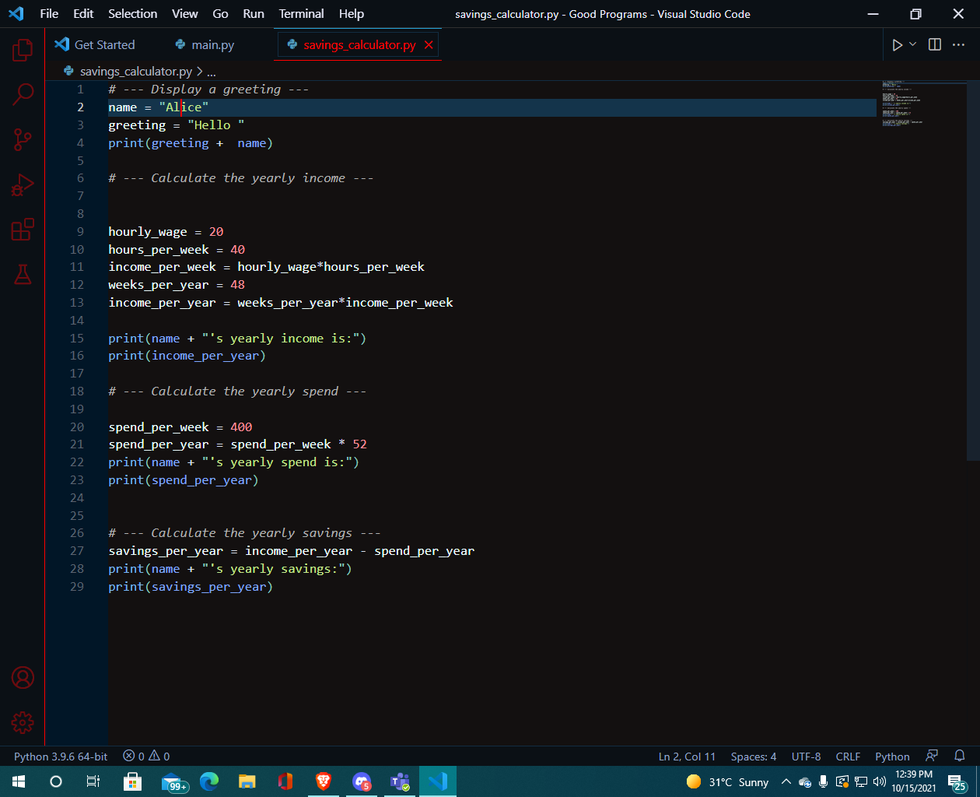980x797 pixels.
Task: Select Python 3.9.6 64-bit interpreter
Action: pyautogui.click(x=61, y=757)
